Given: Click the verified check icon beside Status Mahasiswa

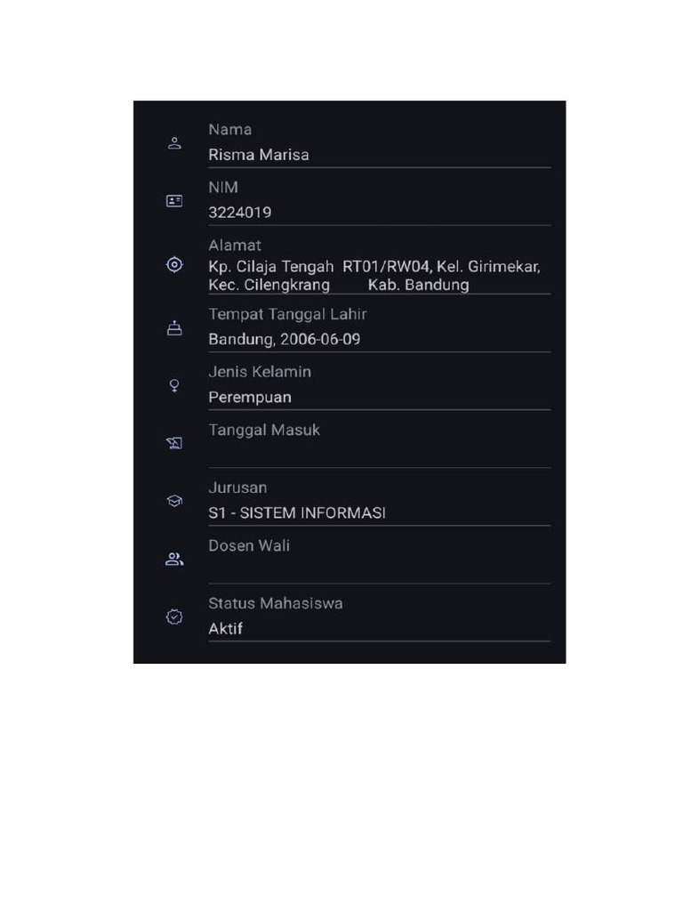Looking at the screenshot, I should click(x=174, y=617).
